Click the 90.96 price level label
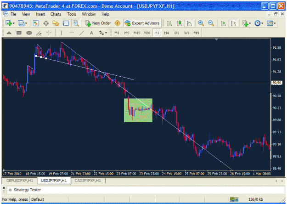 [276, 83]
